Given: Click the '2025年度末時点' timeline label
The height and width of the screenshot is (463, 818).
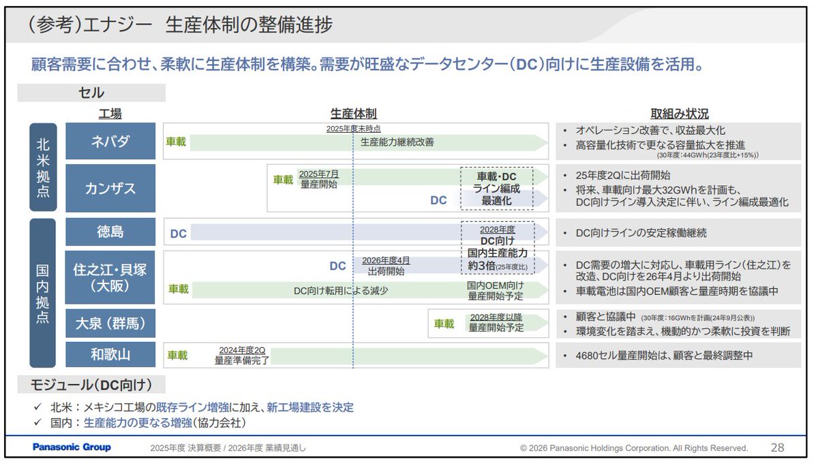Looking at the screenshot, I should (353, 128).
